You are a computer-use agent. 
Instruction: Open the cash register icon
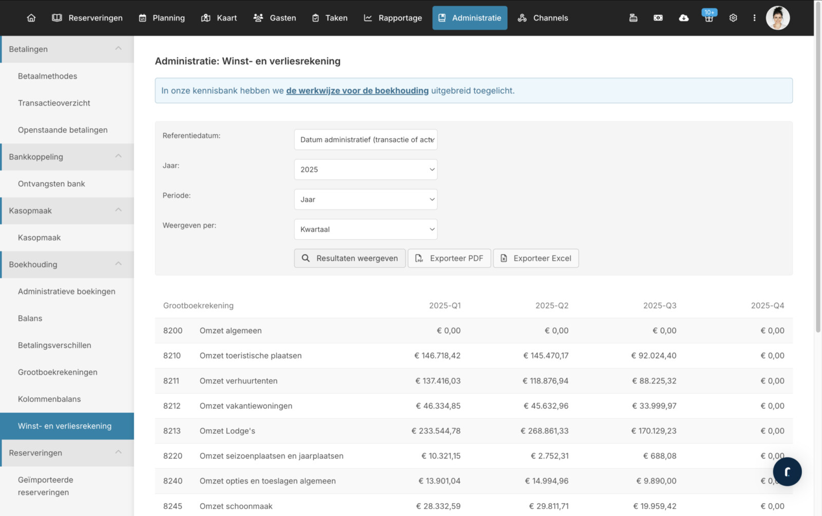(633, 18)
